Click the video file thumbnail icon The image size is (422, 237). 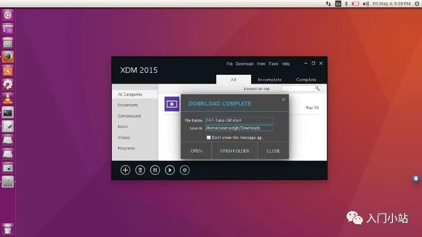[x=172, y=104]
